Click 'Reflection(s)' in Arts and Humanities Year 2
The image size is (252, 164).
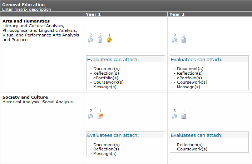point(190,73)
